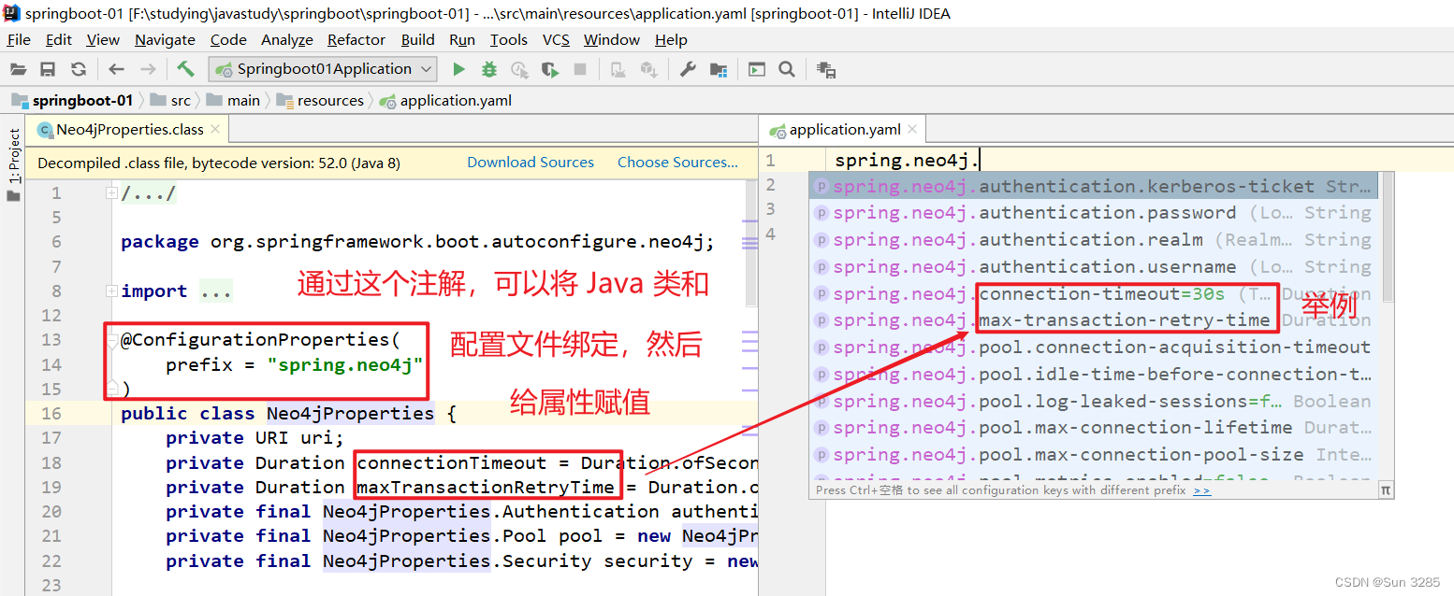Open the VCS menu
Image resolution: width=1454 pixels, height=596 pixels.
(556, 39)
